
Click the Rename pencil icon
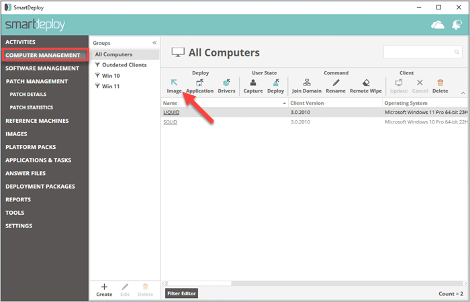[336, 83]
